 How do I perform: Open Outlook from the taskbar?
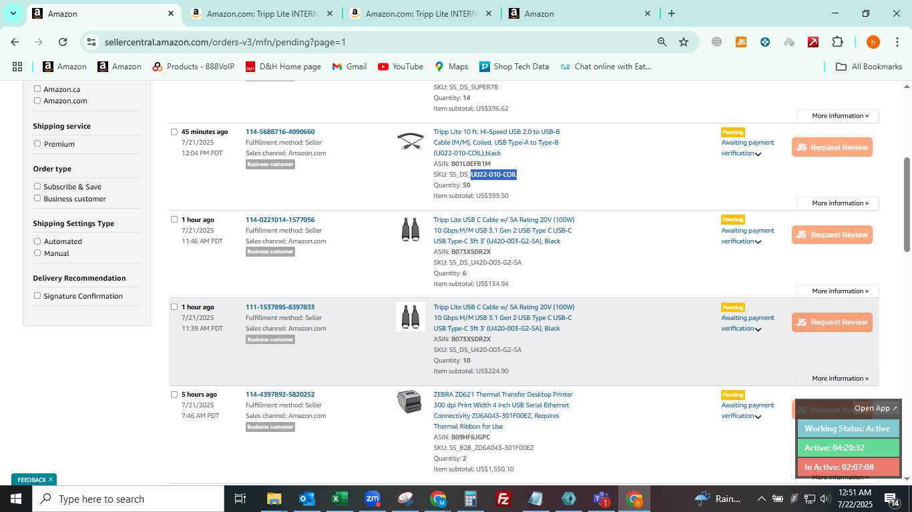tap(306, 499)
